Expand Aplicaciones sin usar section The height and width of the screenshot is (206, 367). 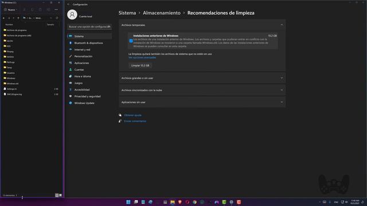click(x=202, y=102)
